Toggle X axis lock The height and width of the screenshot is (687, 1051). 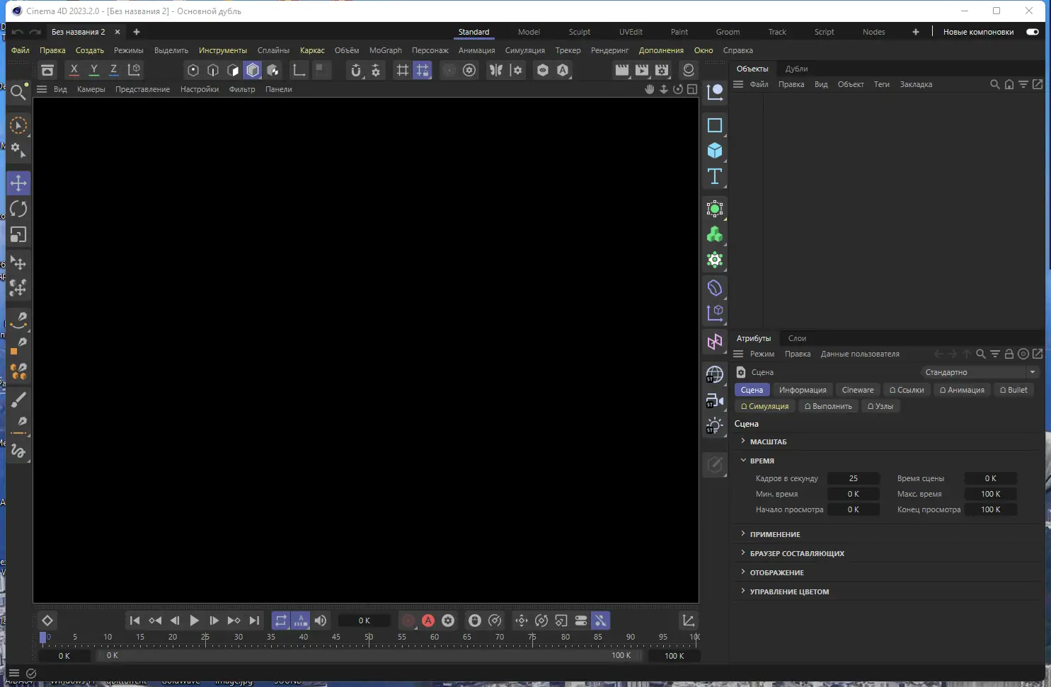(x=74, y=70)
